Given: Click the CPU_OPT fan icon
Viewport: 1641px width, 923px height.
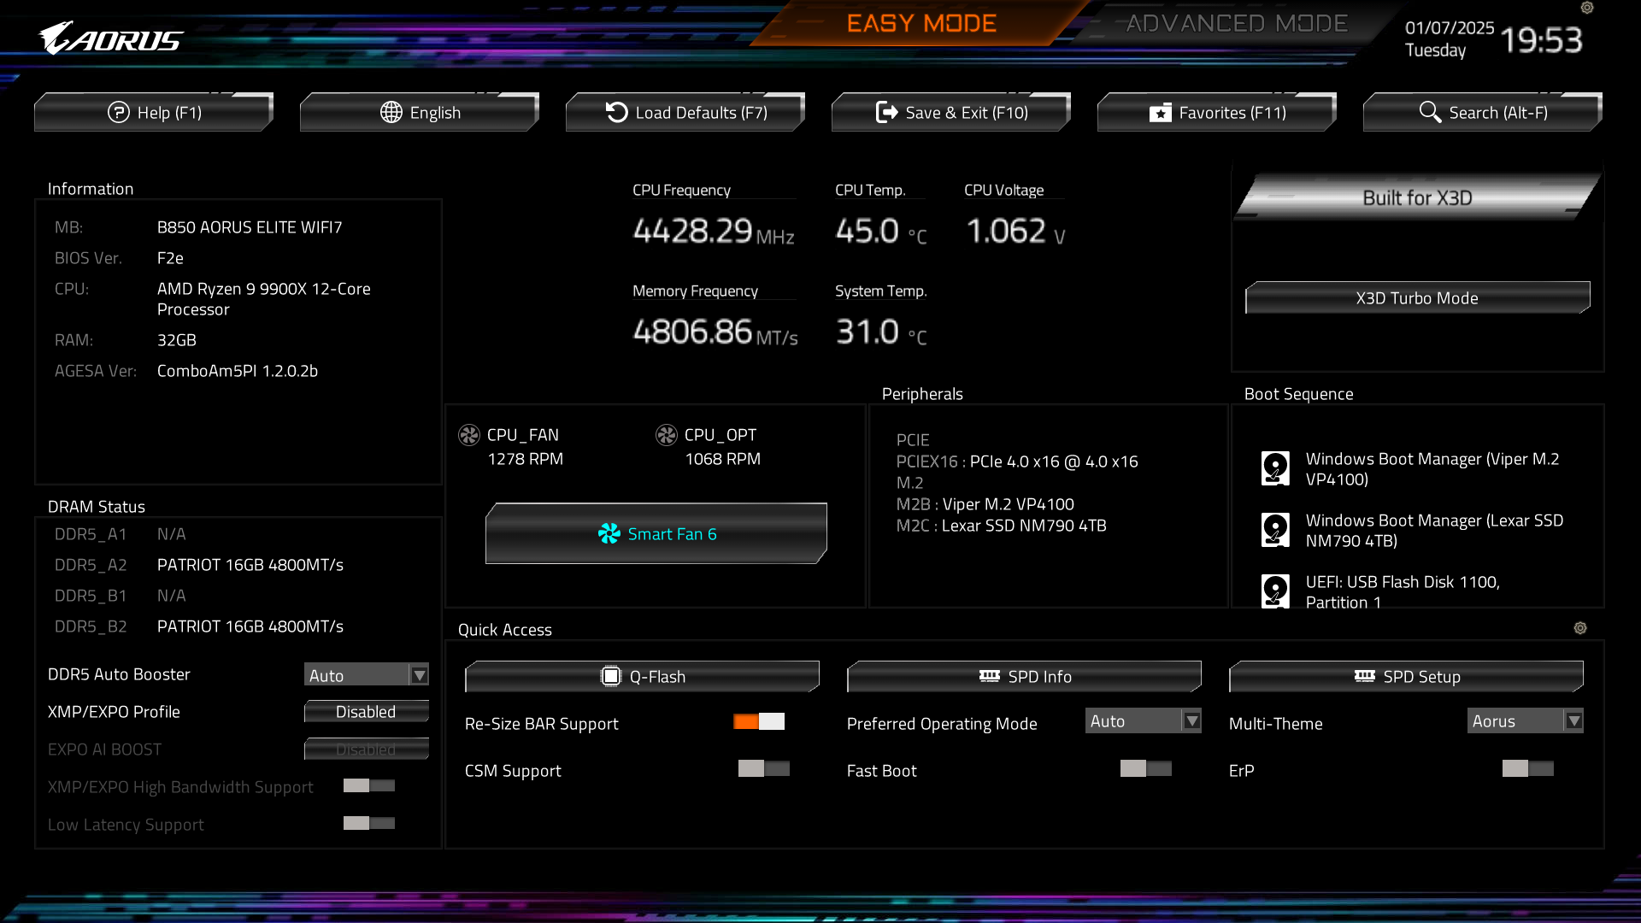Looking at the screenshot, I should coord(667,435).
